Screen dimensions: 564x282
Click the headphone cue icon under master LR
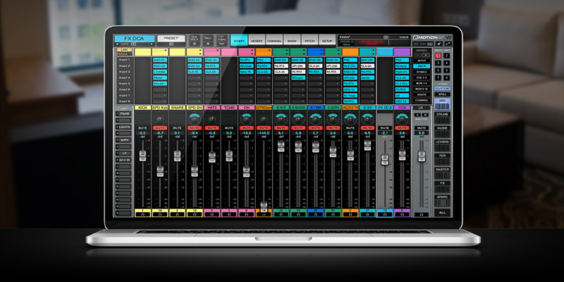coord(422,214)
